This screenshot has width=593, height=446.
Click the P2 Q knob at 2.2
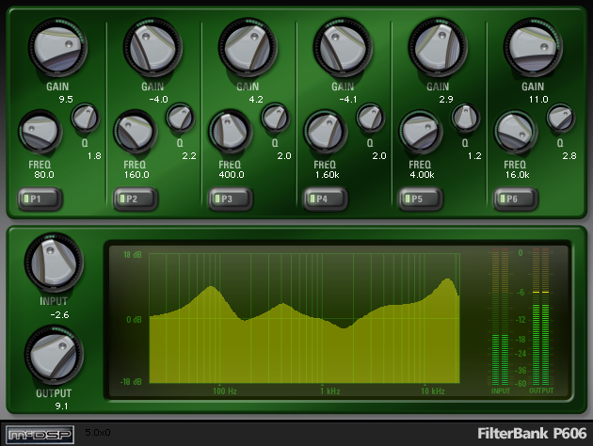180,118
